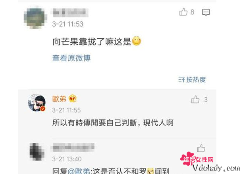This screenshot has height=174, width=243.
Task: Tap the doge emoji in bottom reply
Action: (150, 171)
